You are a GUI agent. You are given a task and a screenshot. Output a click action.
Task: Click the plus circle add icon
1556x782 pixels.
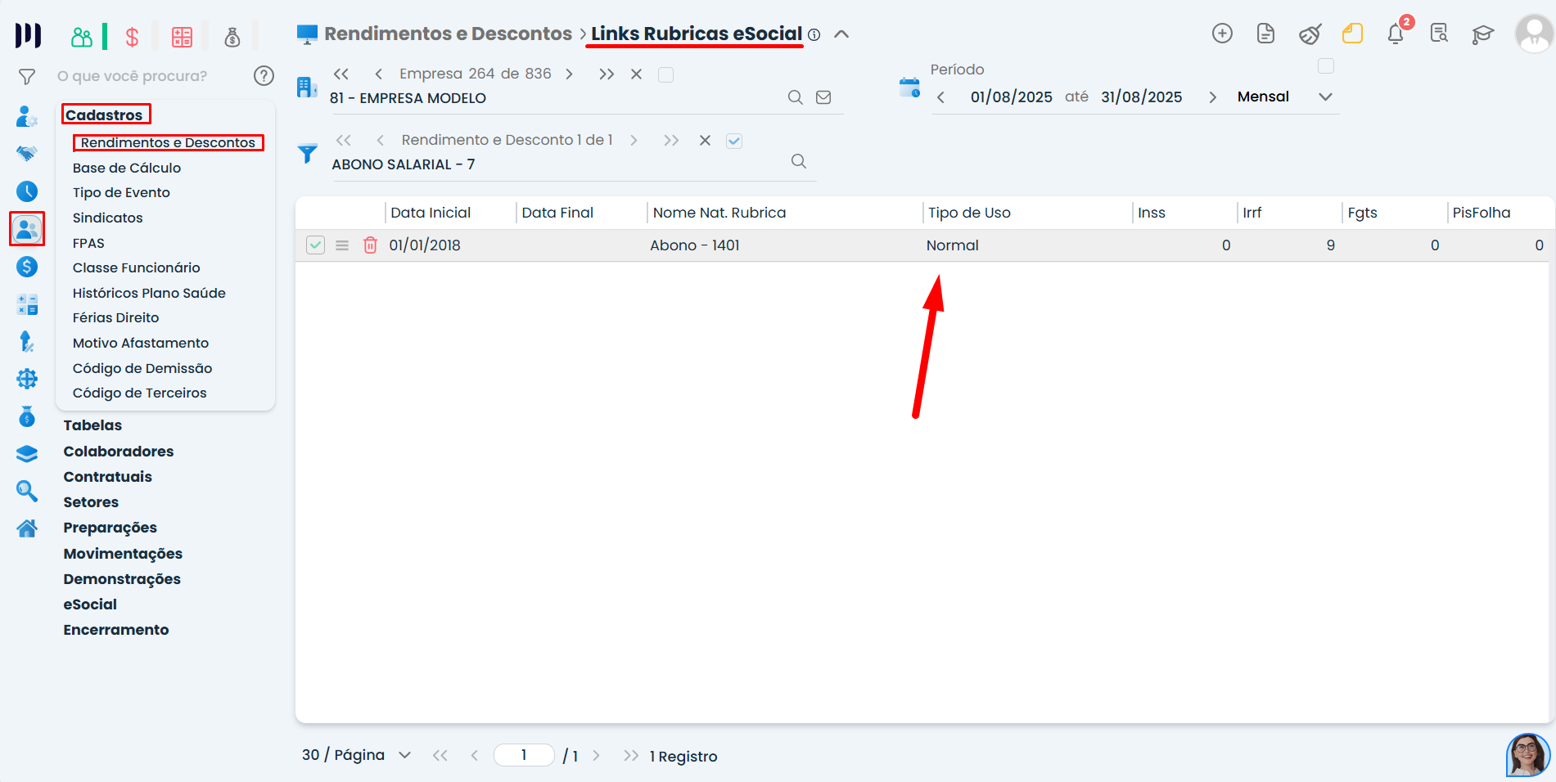[x=1222, y=34]
